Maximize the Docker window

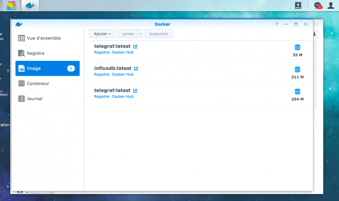click(296, 24)
